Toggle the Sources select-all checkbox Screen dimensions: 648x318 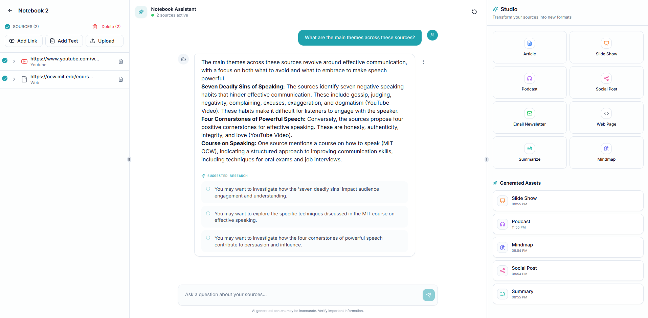(7, 26)
